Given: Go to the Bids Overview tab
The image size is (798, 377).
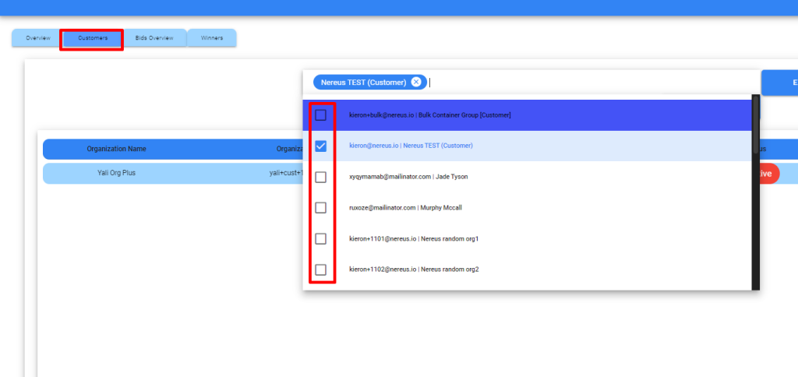Looking at the screenshot, I should click(x=154, y=37).
